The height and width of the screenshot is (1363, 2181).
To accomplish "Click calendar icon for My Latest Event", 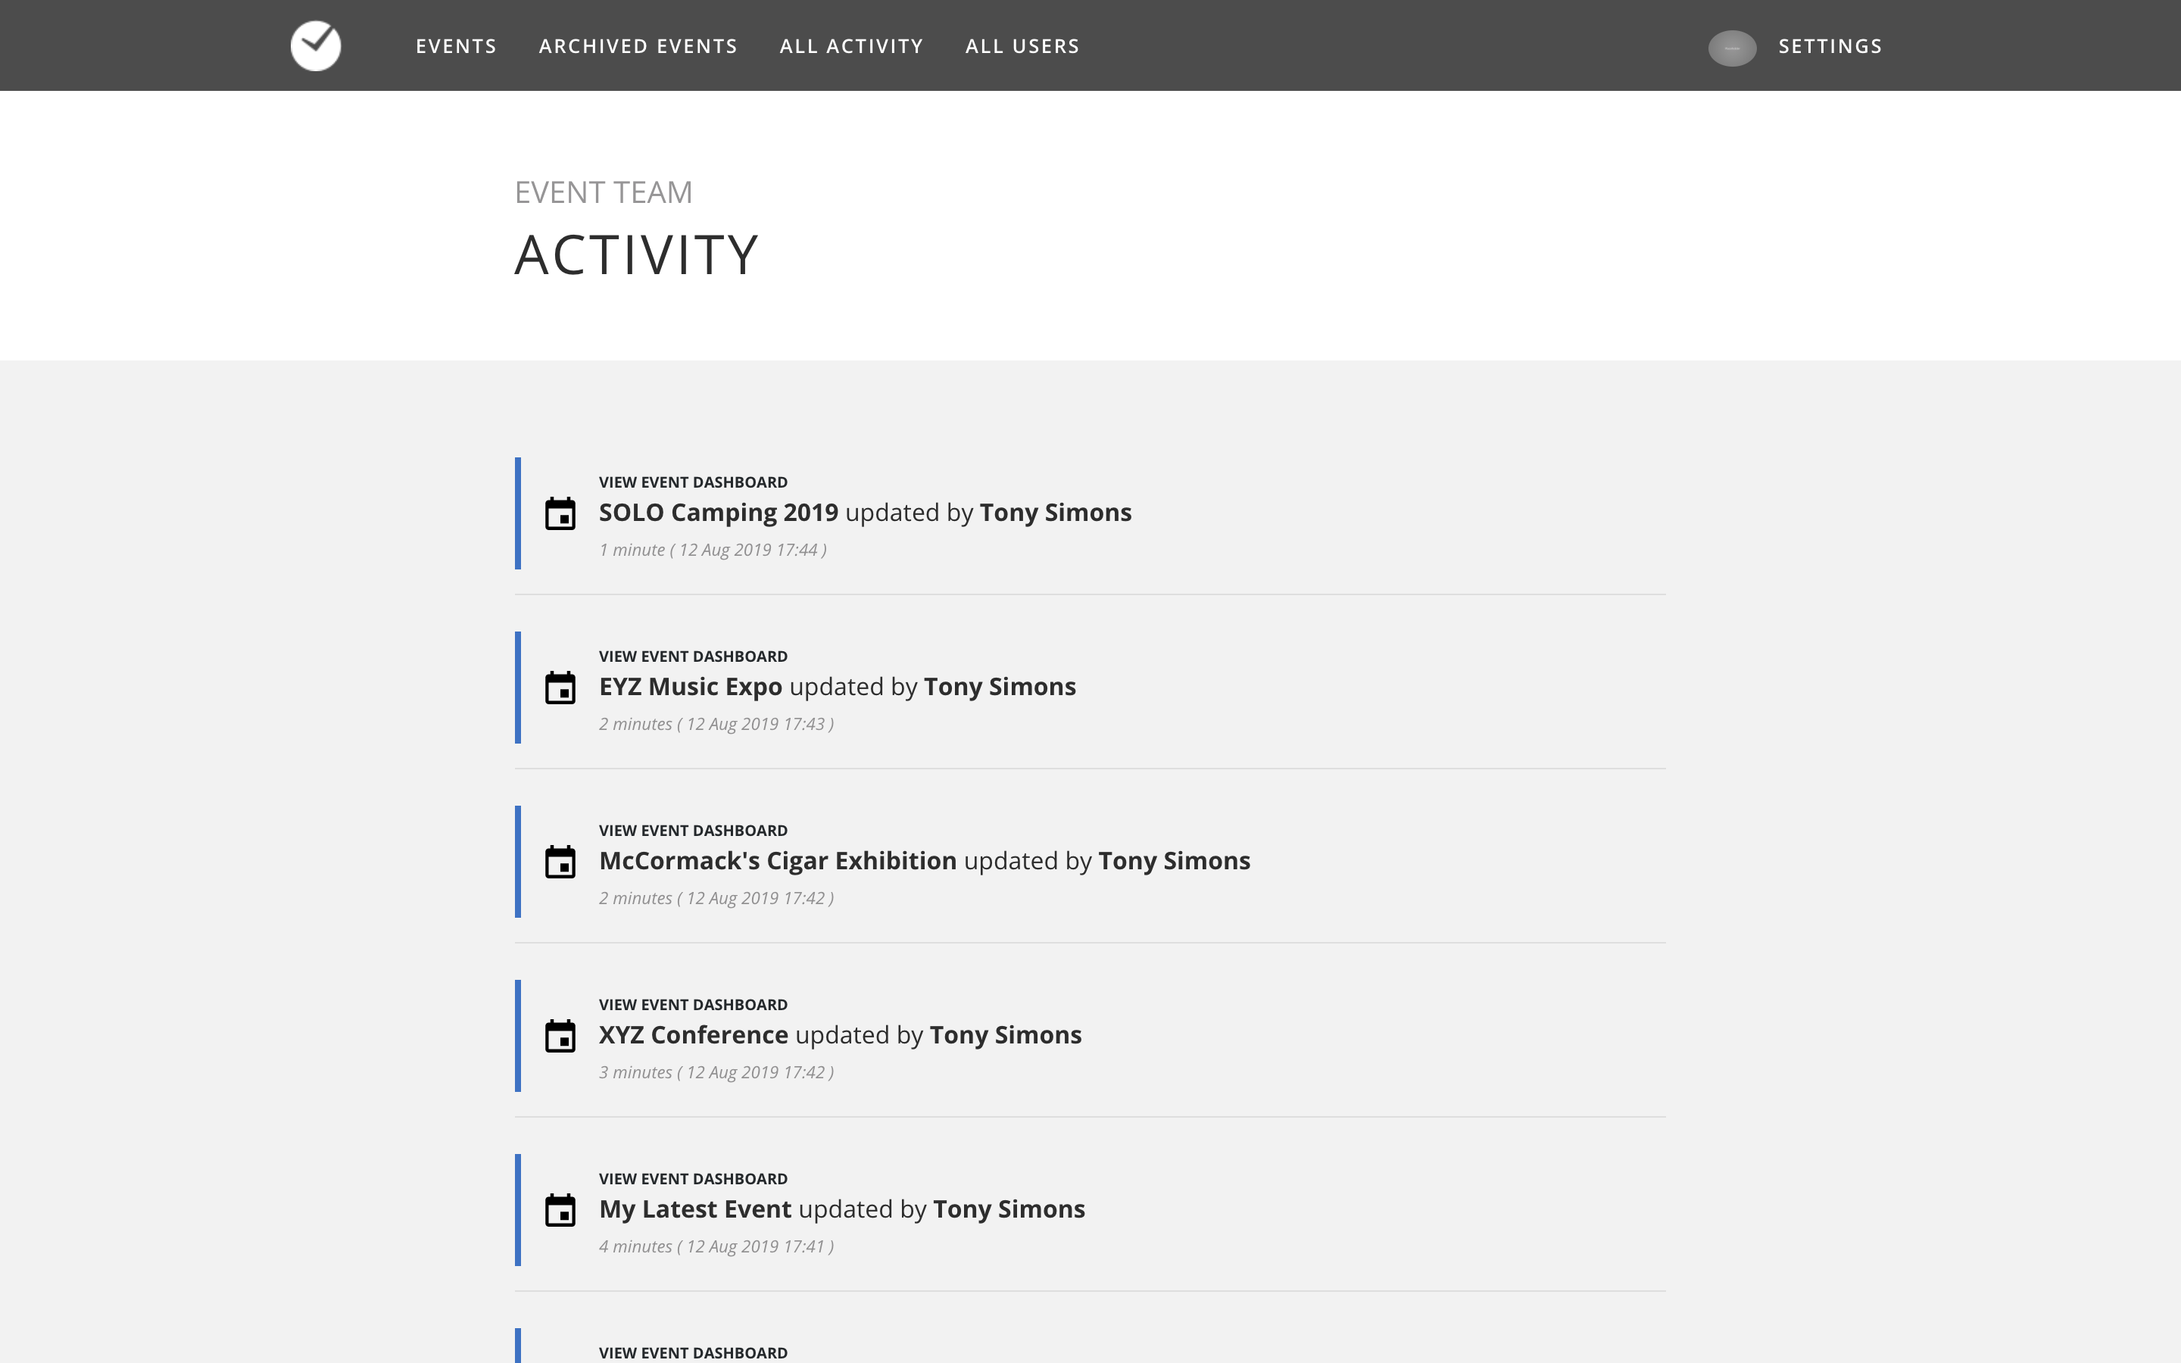I will 560,1210.
